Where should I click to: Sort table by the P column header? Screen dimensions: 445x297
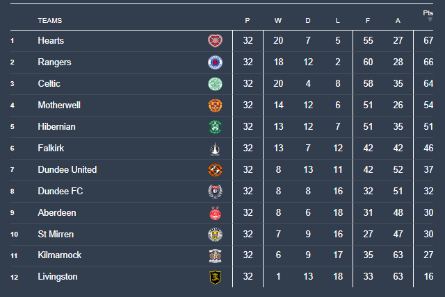coord(248,21)
